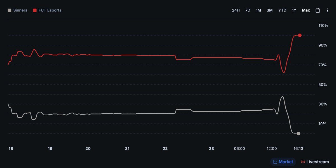Click the 20 date axis label
The width and height of the screenshot is (336, 168).
pos(88,149)
